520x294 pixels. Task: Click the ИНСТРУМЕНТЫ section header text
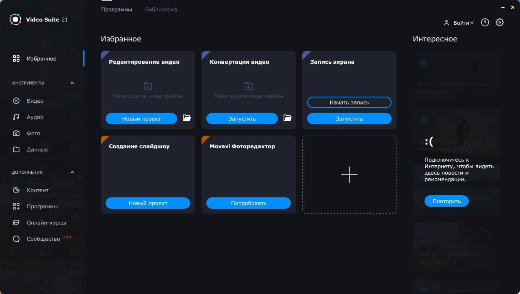pyautogui.click(x=28, y=83)
